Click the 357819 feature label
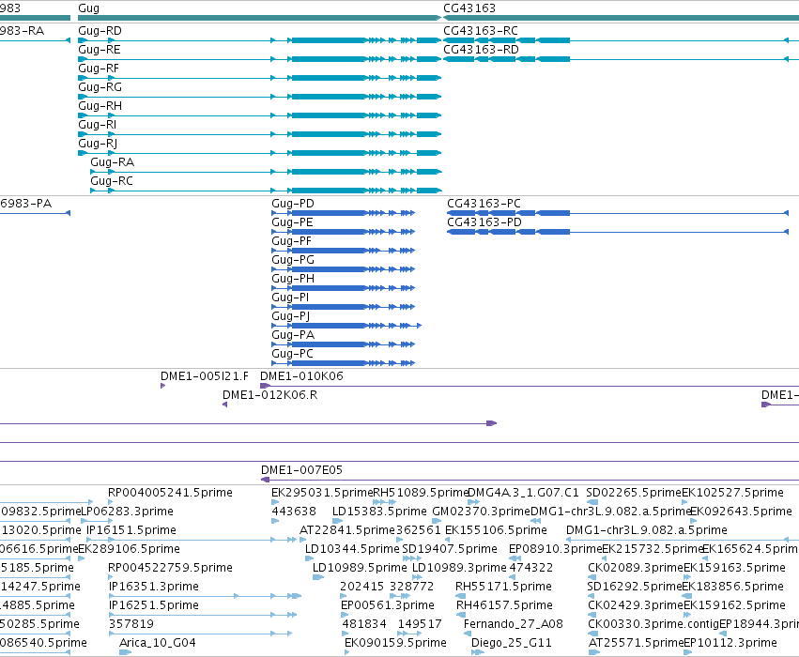The image size is (799, 657). tap(131, 624)
